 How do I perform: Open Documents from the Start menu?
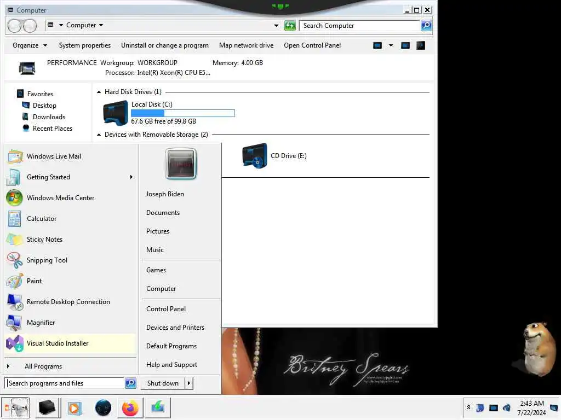[x=163, y=213]
